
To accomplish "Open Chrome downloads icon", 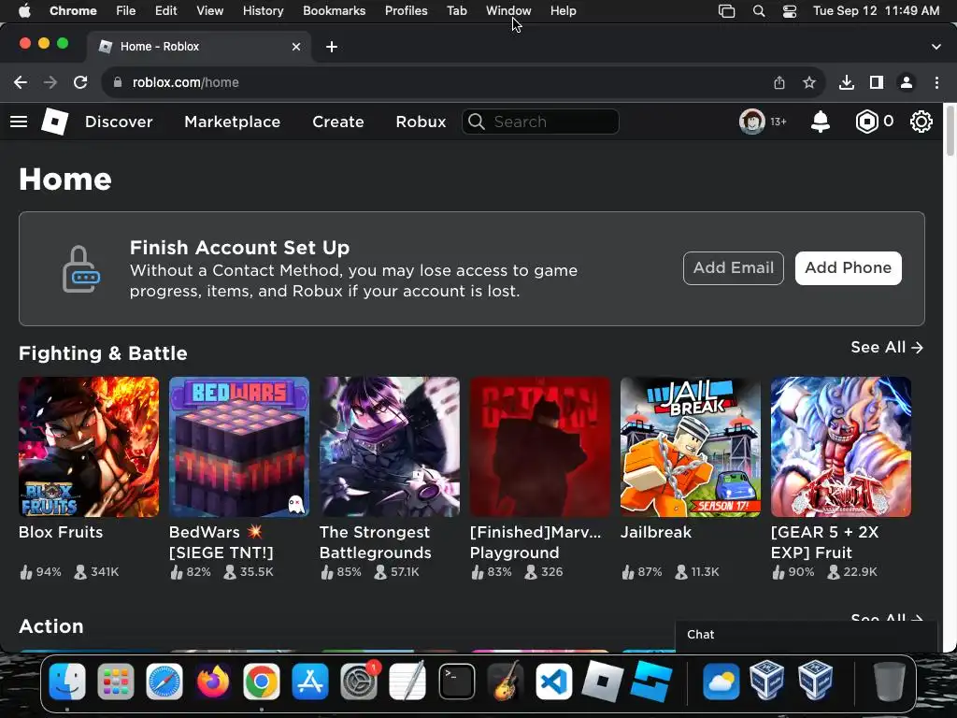I will coord(846,82).
